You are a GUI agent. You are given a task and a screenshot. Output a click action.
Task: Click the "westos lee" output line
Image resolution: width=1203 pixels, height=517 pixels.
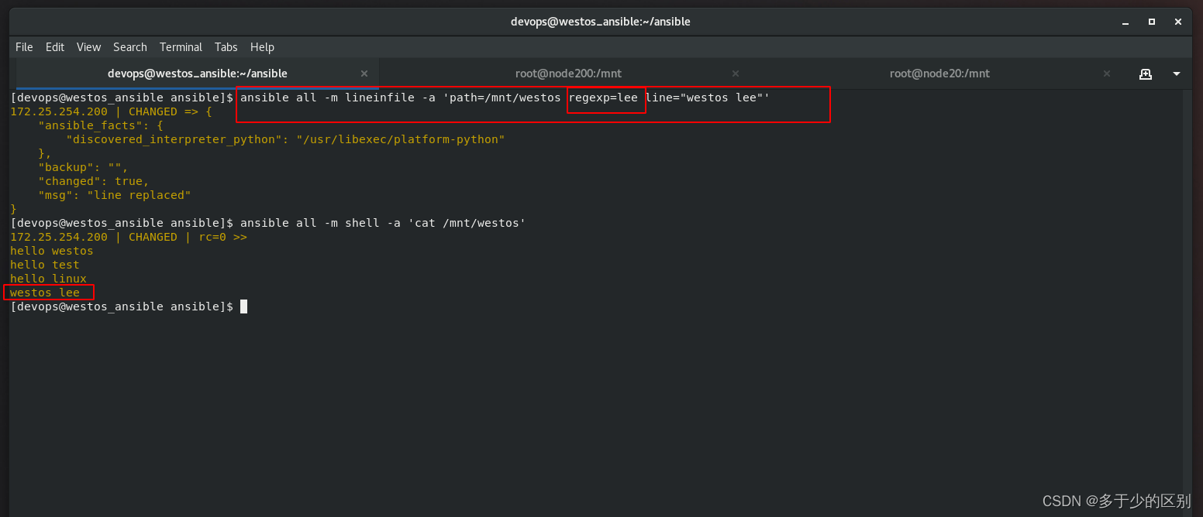(x=45, y=293)
